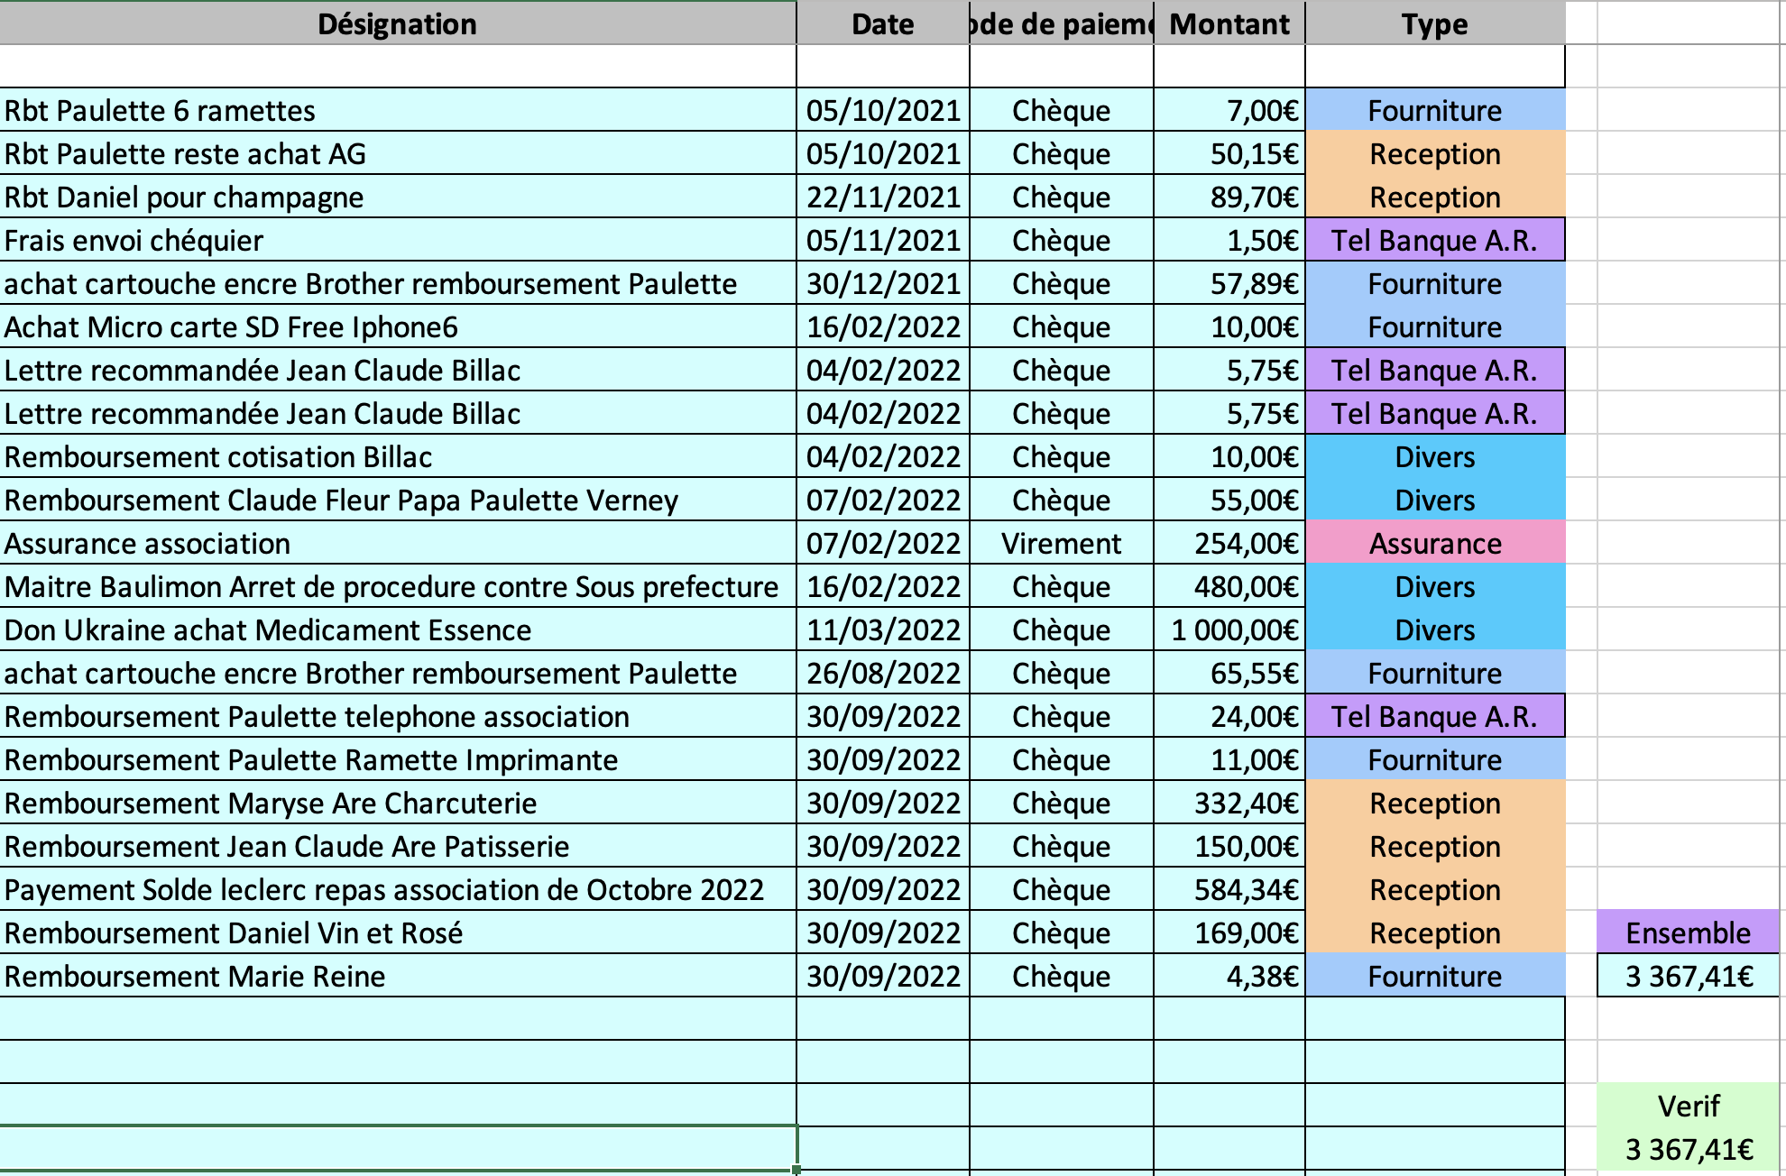
Task: Select Fourniture type for Marie Reine row
Action: click(x=1434, y=976)
